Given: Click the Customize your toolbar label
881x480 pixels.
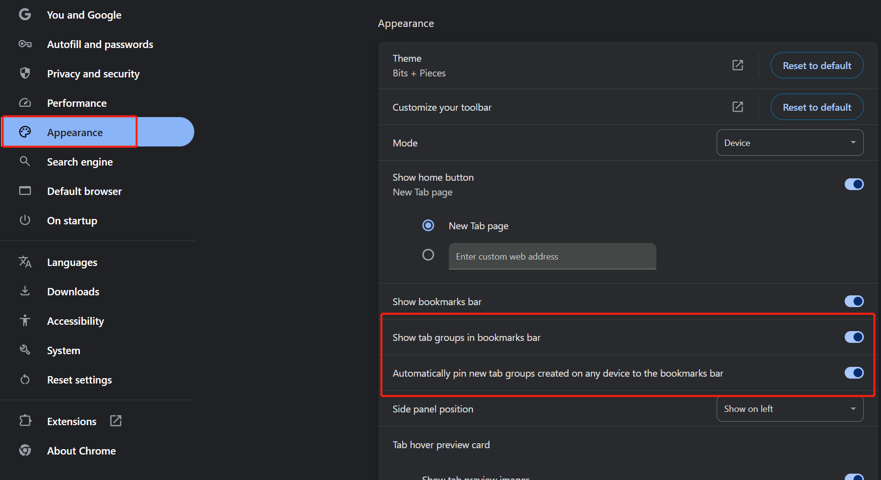Looking at the screenshot, I should pyautogui.click(x=442, y=107).
